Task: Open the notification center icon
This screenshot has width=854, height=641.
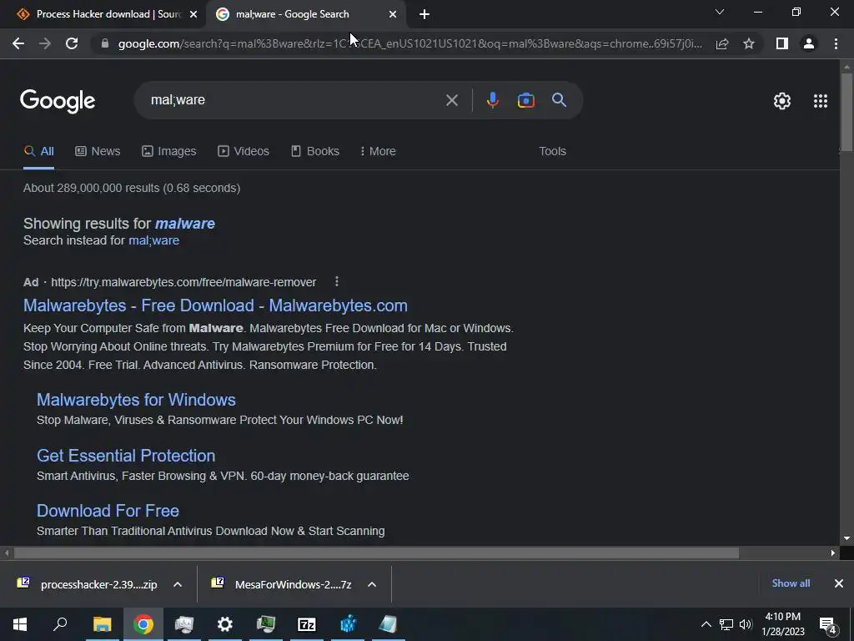Action: pyautogui.click(x=827, y=625)
